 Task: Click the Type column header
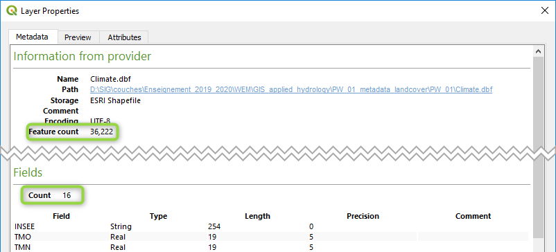coord(158,216)
